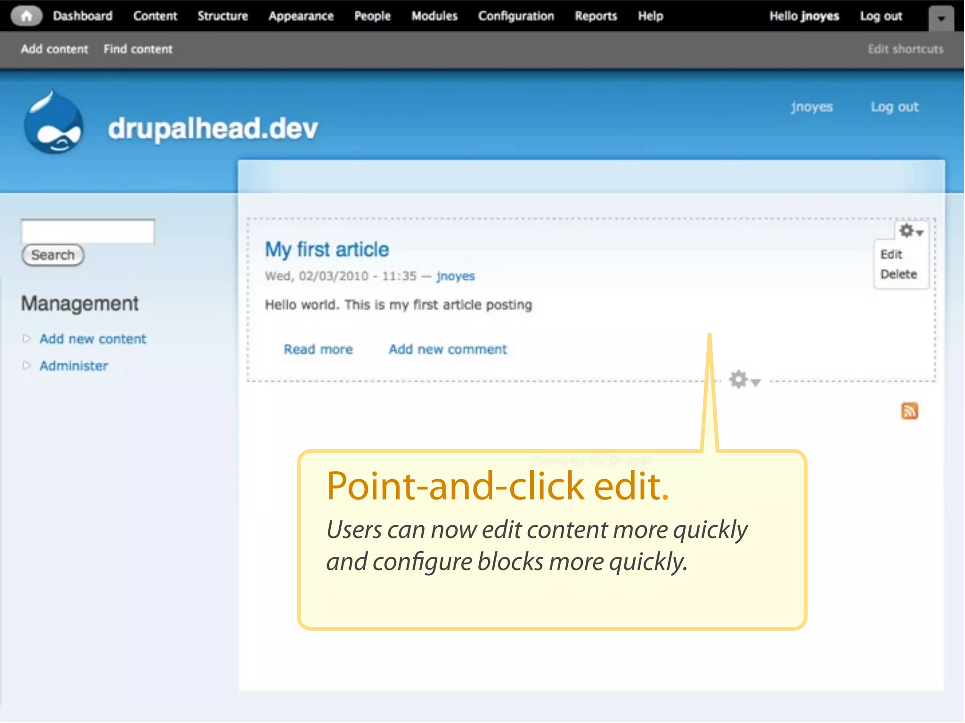Click the Drupal drop logo

(54, 124)
